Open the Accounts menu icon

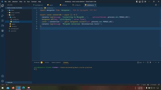pyautogui.click(x=3, y=76)
